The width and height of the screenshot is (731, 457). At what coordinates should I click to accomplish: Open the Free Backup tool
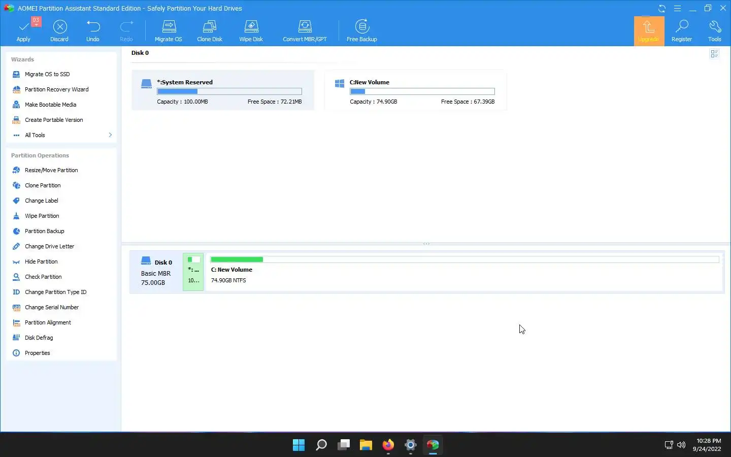(x=361, y=31)
